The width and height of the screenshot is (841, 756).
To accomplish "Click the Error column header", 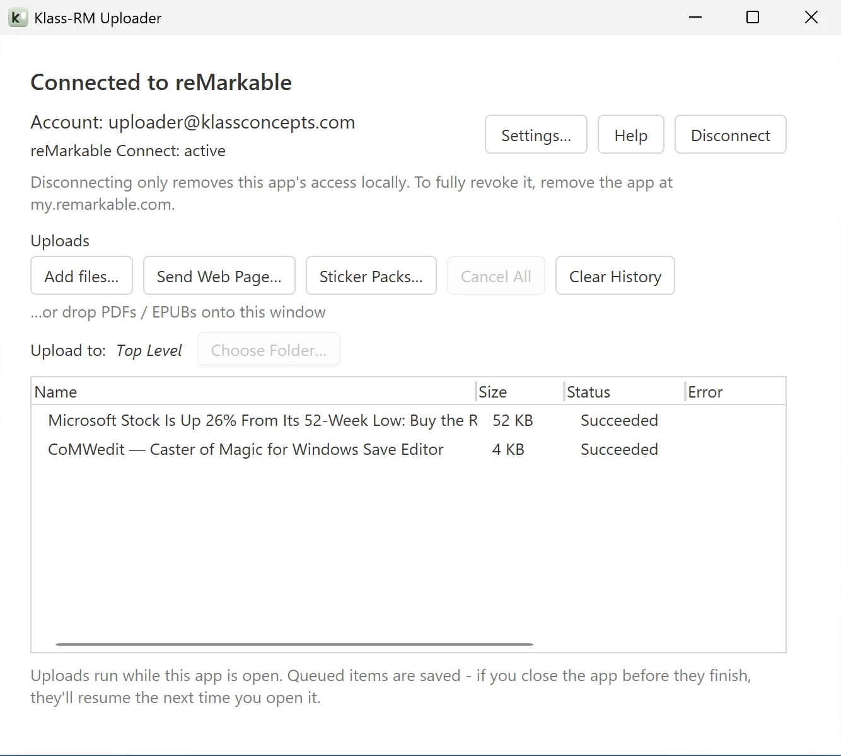I will (x=735, y=391).
